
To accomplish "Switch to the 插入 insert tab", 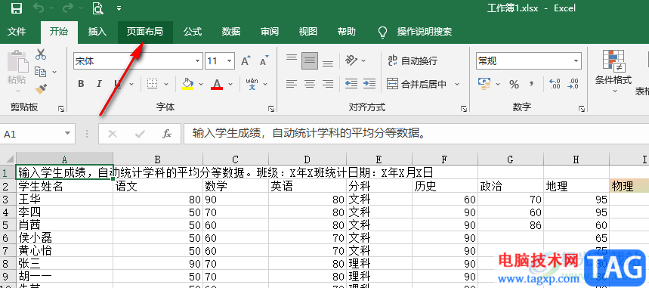I will point(97,32).
